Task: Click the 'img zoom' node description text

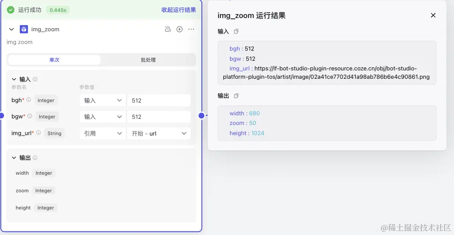Action: [x=19, y=42]
